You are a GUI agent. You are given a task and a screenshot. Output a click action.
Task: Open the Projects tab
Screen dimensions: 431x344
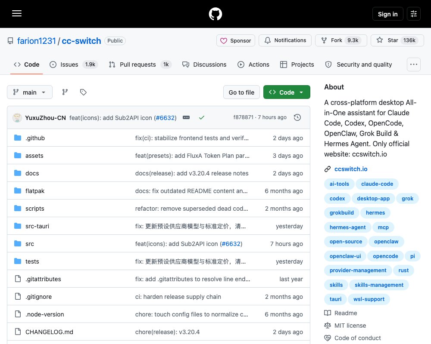pos(297,64)
